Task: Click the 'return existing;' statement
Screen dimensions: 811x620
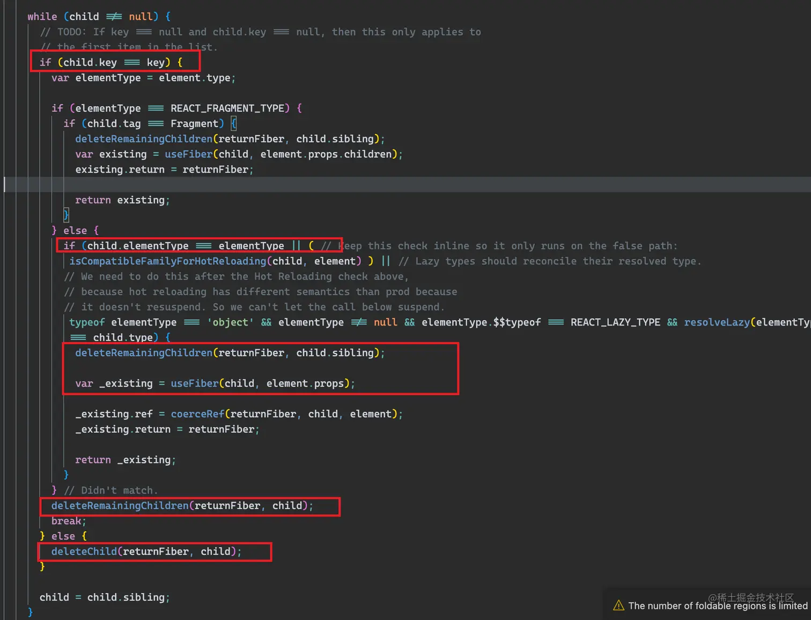Action: 122,200
